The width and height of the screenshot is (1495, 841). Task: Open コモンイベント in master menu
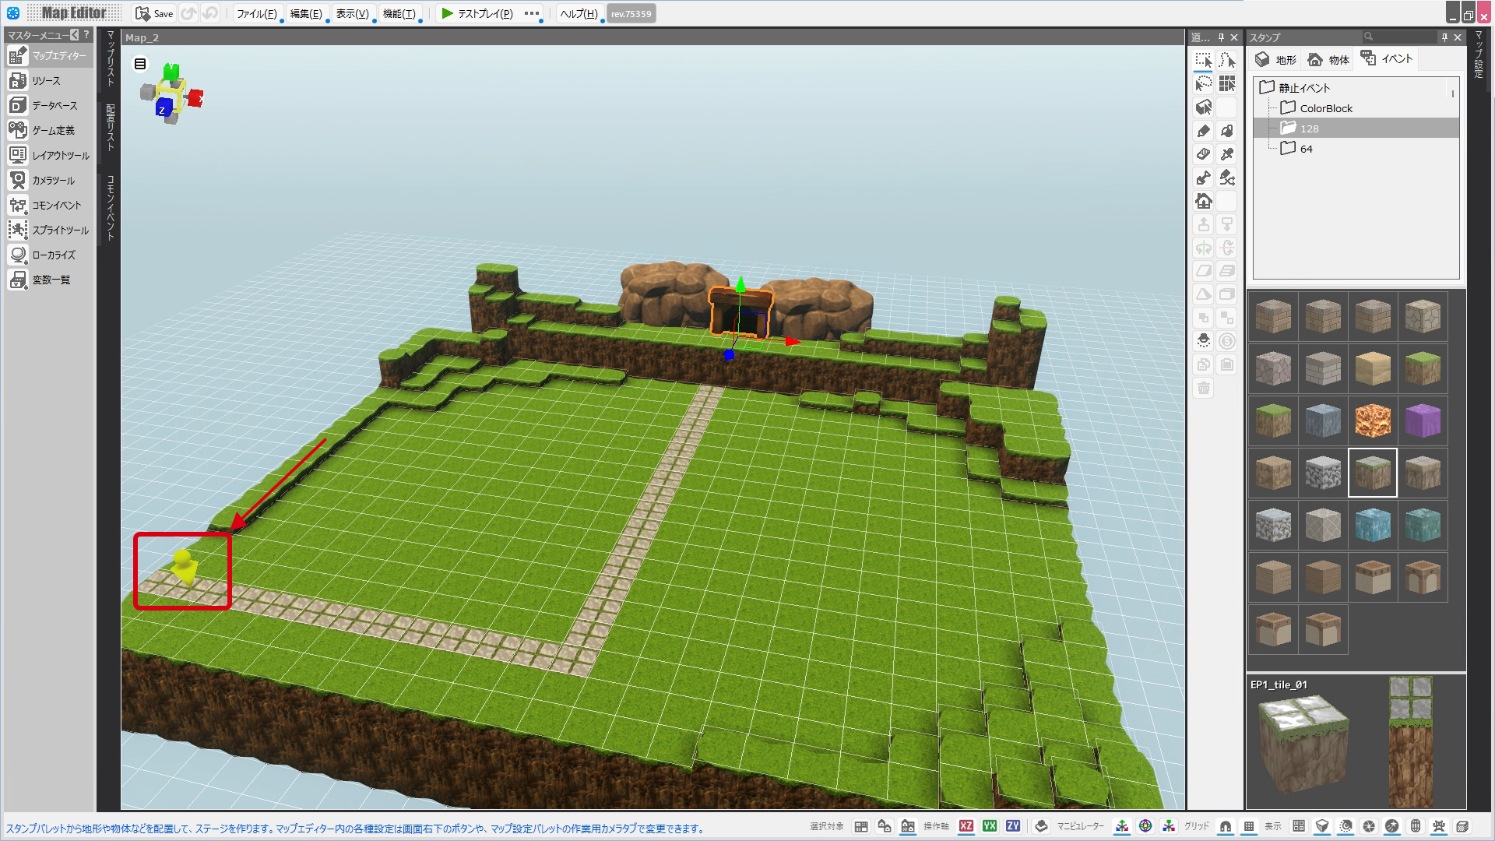[49, 206]
